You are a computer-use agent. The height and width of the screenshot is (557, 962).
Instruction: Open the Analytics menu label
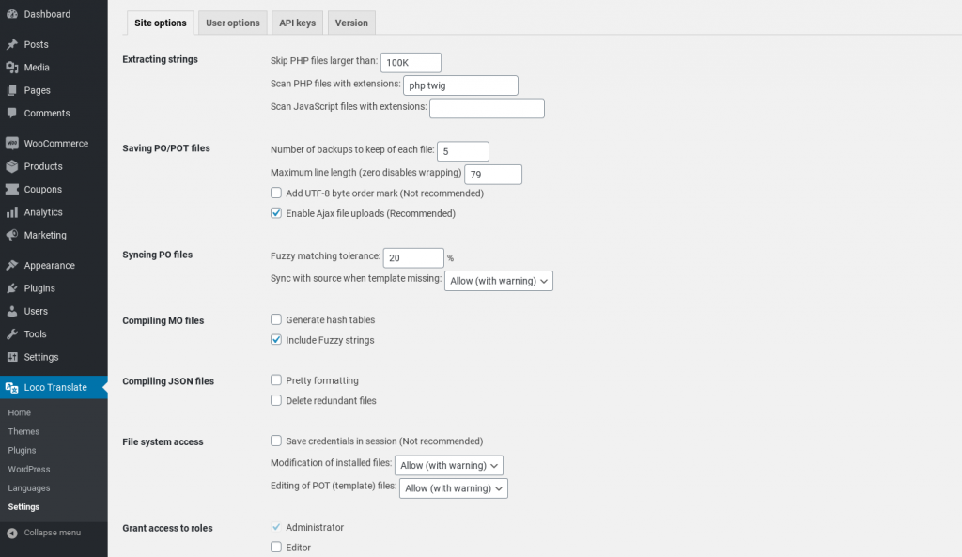coord(43,212)
